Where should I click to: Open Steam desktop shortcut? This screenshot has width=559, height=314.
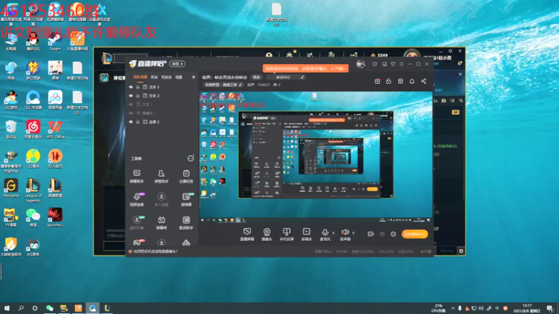(55, 42)
